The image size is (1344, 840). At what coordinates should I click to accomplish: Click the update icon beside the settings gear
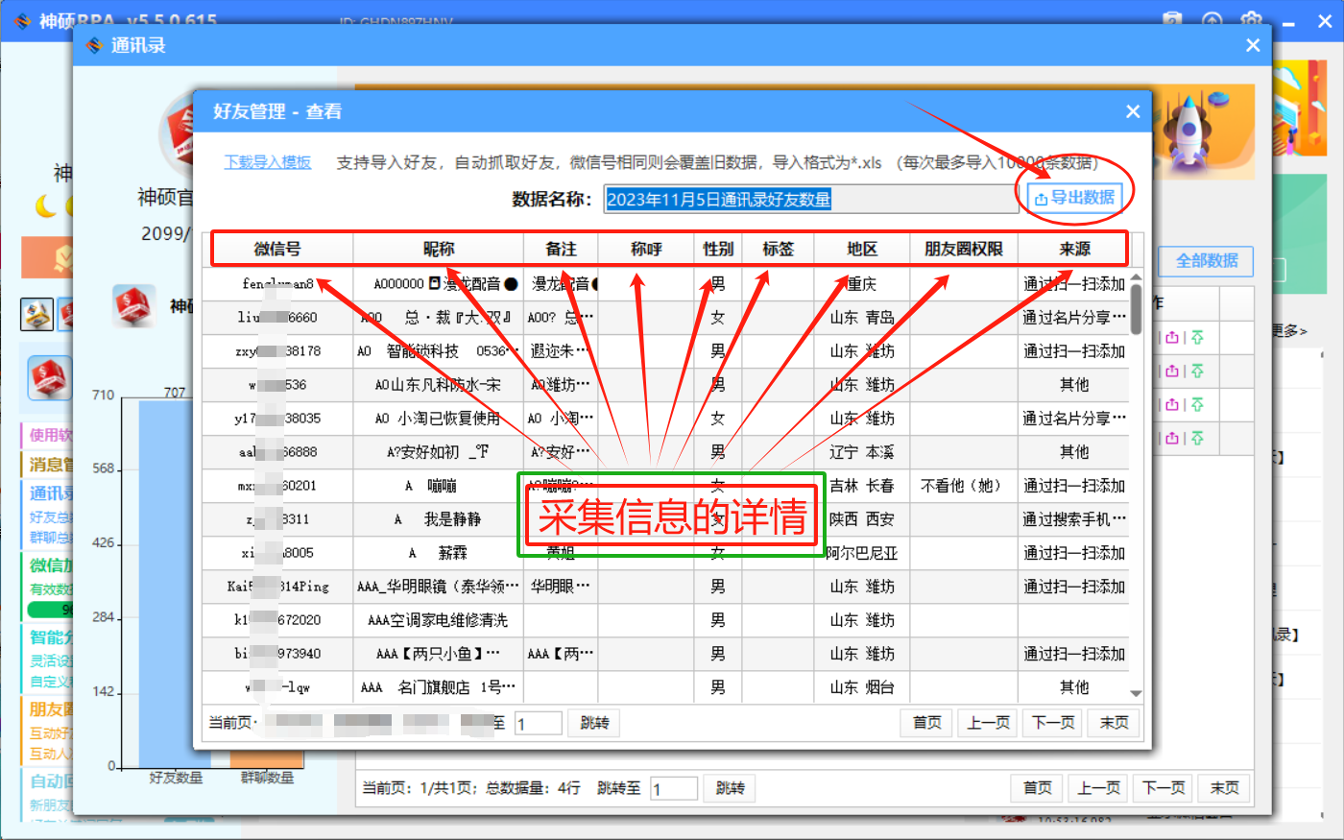pyautogui.click(x=1212, y=19)
